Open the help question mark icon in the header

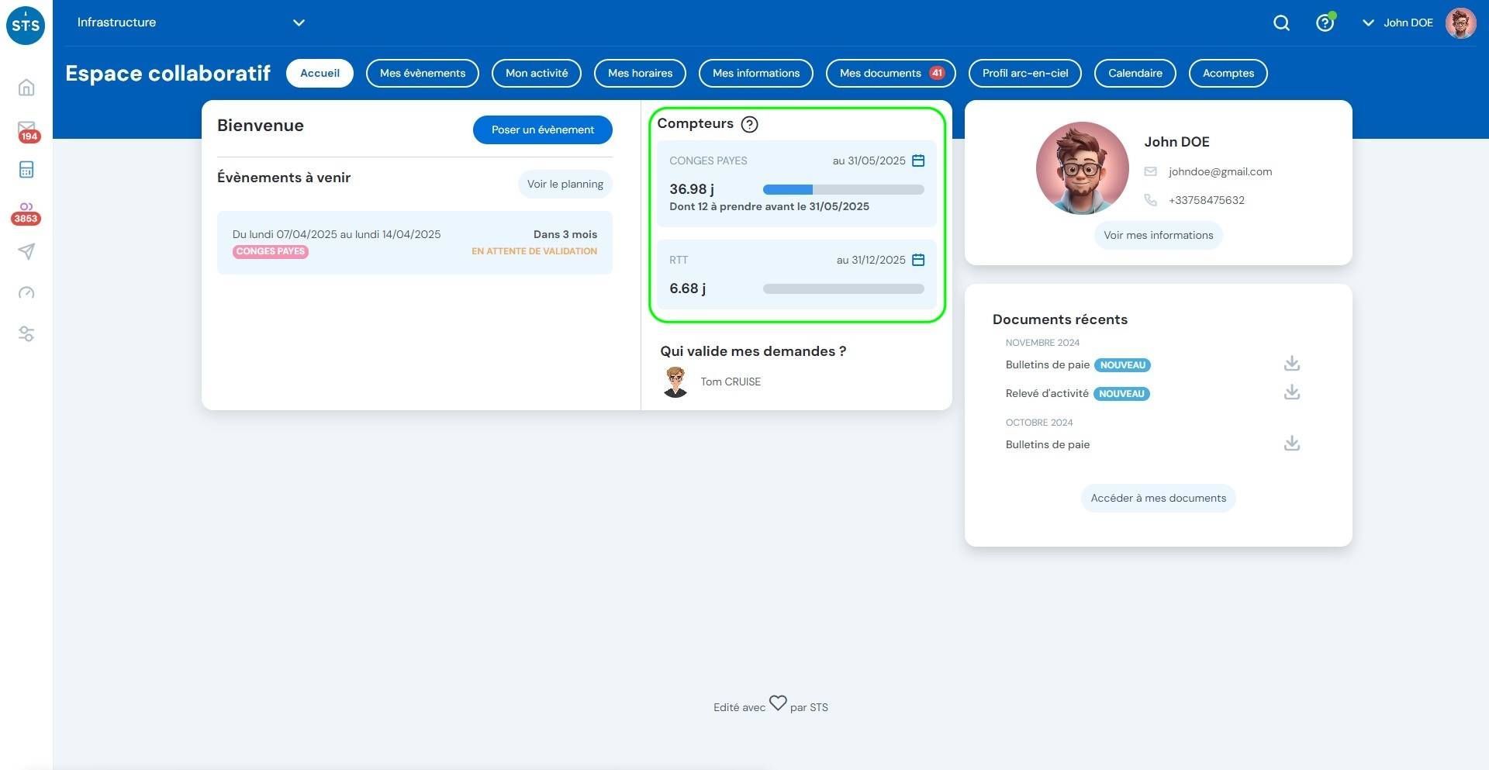point(1325,23)
